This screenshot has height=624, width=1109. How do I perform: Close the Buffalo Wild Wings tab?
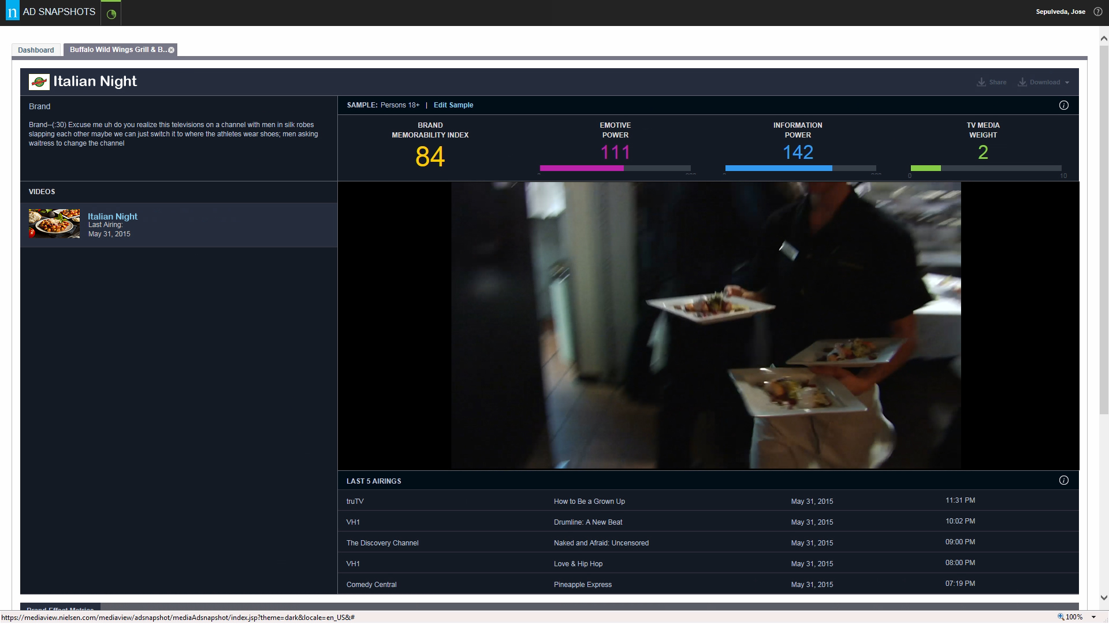[x=171, y=50]
